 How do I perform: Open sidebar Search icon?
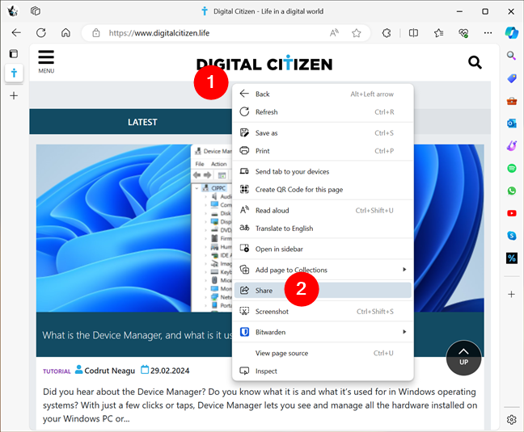pos(511,56)
